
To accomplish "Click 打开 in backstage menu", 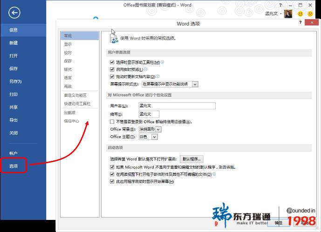I will pyautogui.click(x=23, y=56).
